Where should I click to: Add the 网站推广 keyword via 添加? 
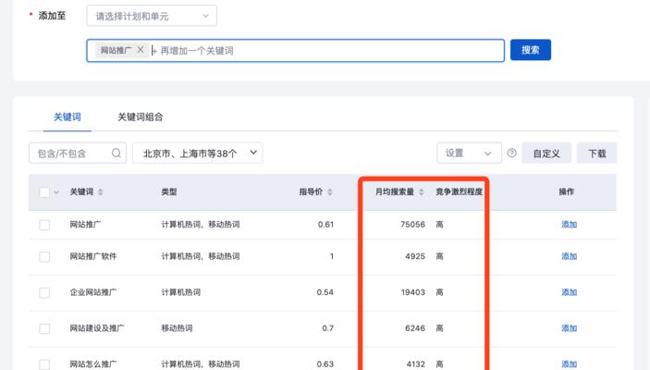pos(570,225)
